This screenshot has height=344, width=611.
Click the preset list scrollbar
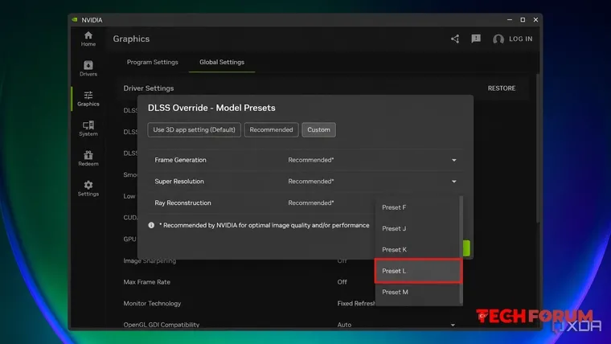(x=461, y=249)
